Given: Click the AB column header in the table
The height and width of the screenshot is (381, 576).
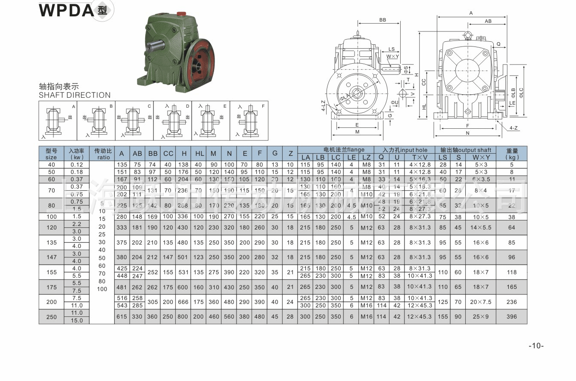Looking at the screenshot, I should tap(137, 154).
